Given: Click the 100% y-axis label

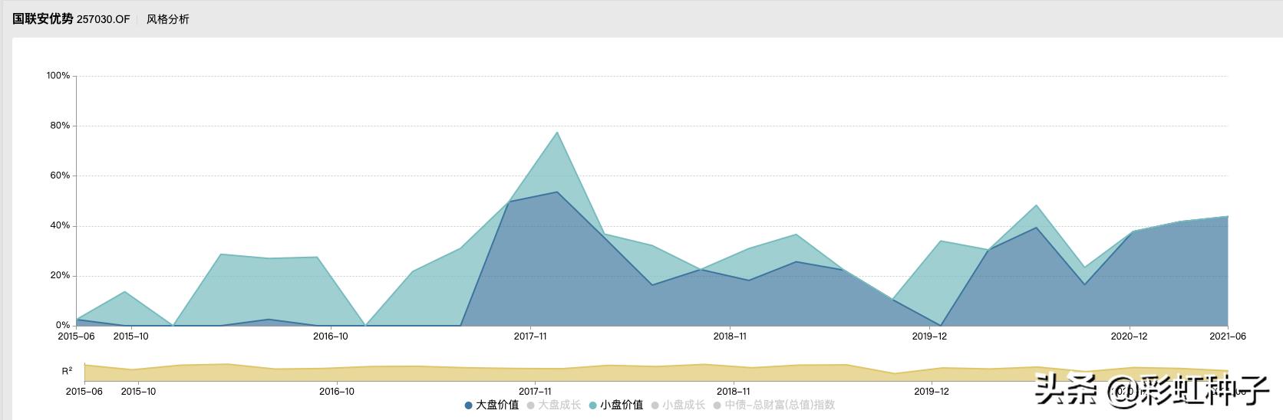Looking at the screenshot, I should tap(58, 76).
